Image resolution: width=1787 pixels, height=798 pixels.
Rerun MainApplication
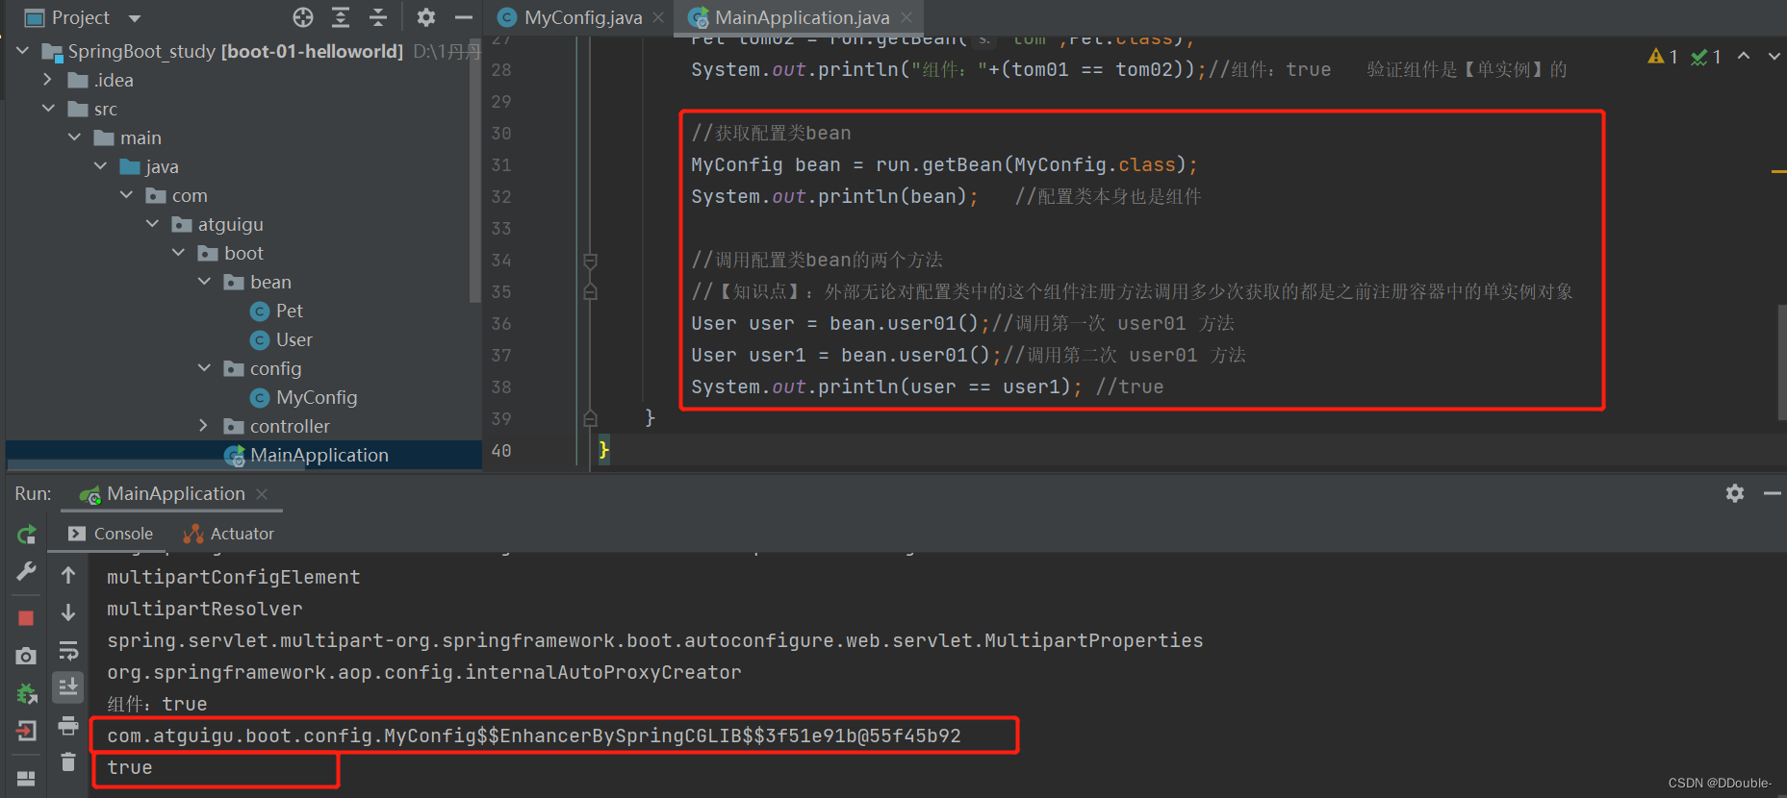click(26, 535)
